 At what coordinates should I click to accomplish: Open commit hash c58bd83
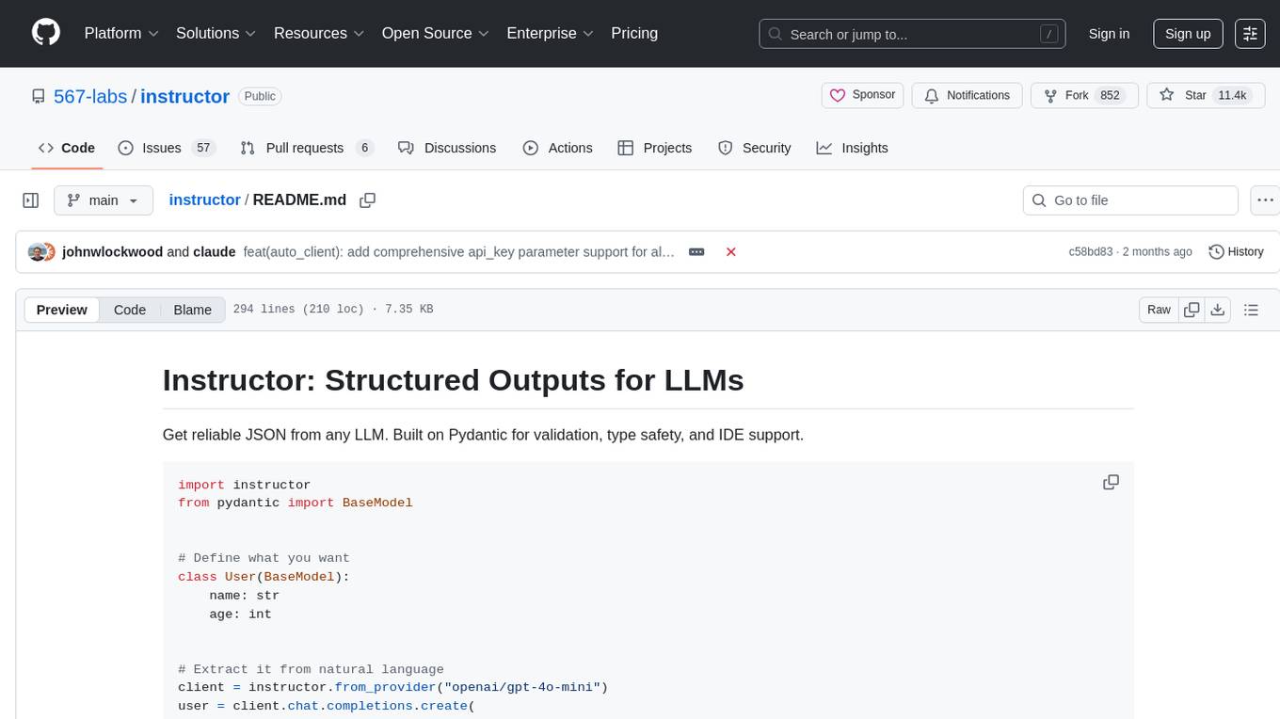(x=1091, y=252)
